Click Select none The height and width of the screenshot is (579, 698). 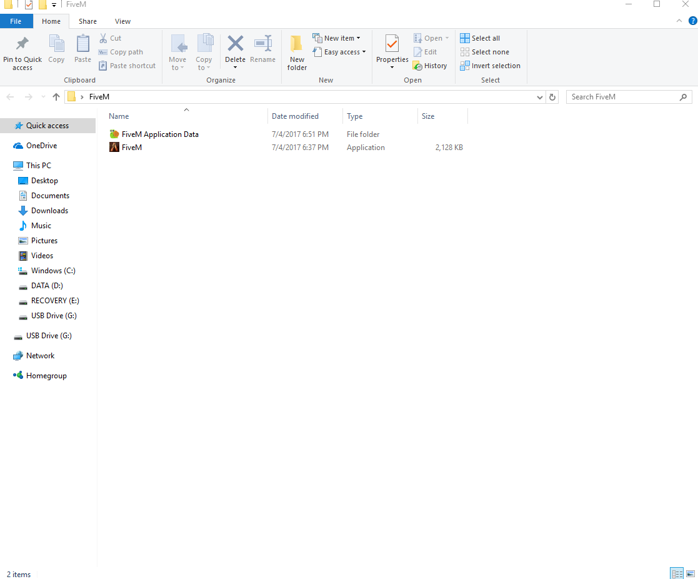tap(485, 52)
